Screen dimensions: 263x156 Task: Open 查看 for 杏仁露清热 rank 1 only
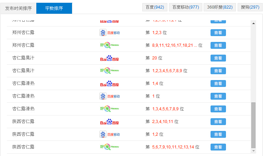[218, 96]
